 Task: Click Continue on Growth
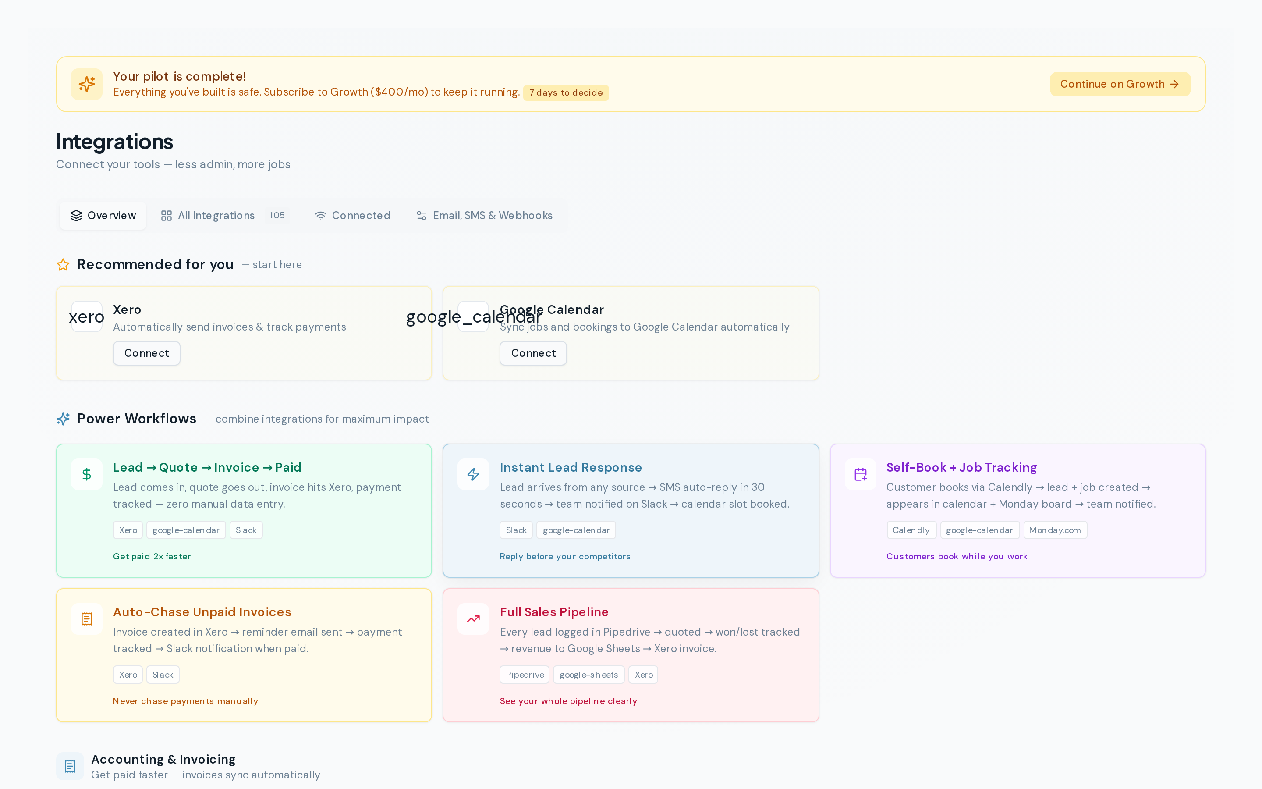[1120, 84]
